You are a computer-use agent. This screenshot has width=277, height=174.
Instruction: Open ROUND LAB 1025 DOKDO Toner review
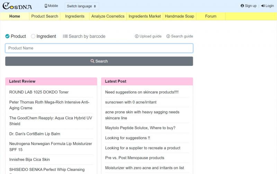pyautogui.click(x=39, y=92)
